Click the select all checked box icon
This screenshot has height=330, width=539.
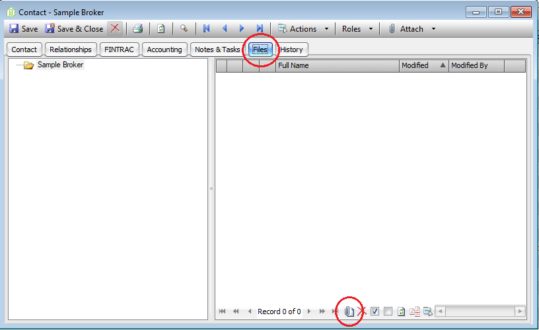(x=375, y=312)
